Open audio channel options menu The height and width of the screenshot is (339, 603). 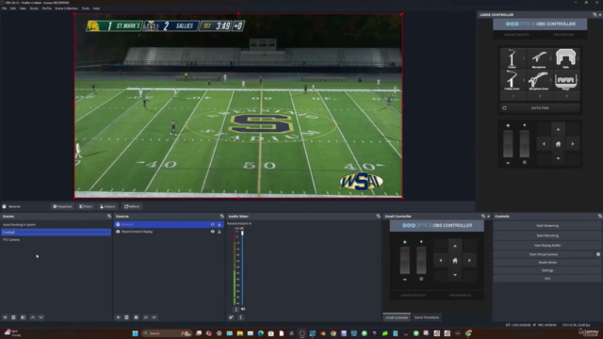236,309
